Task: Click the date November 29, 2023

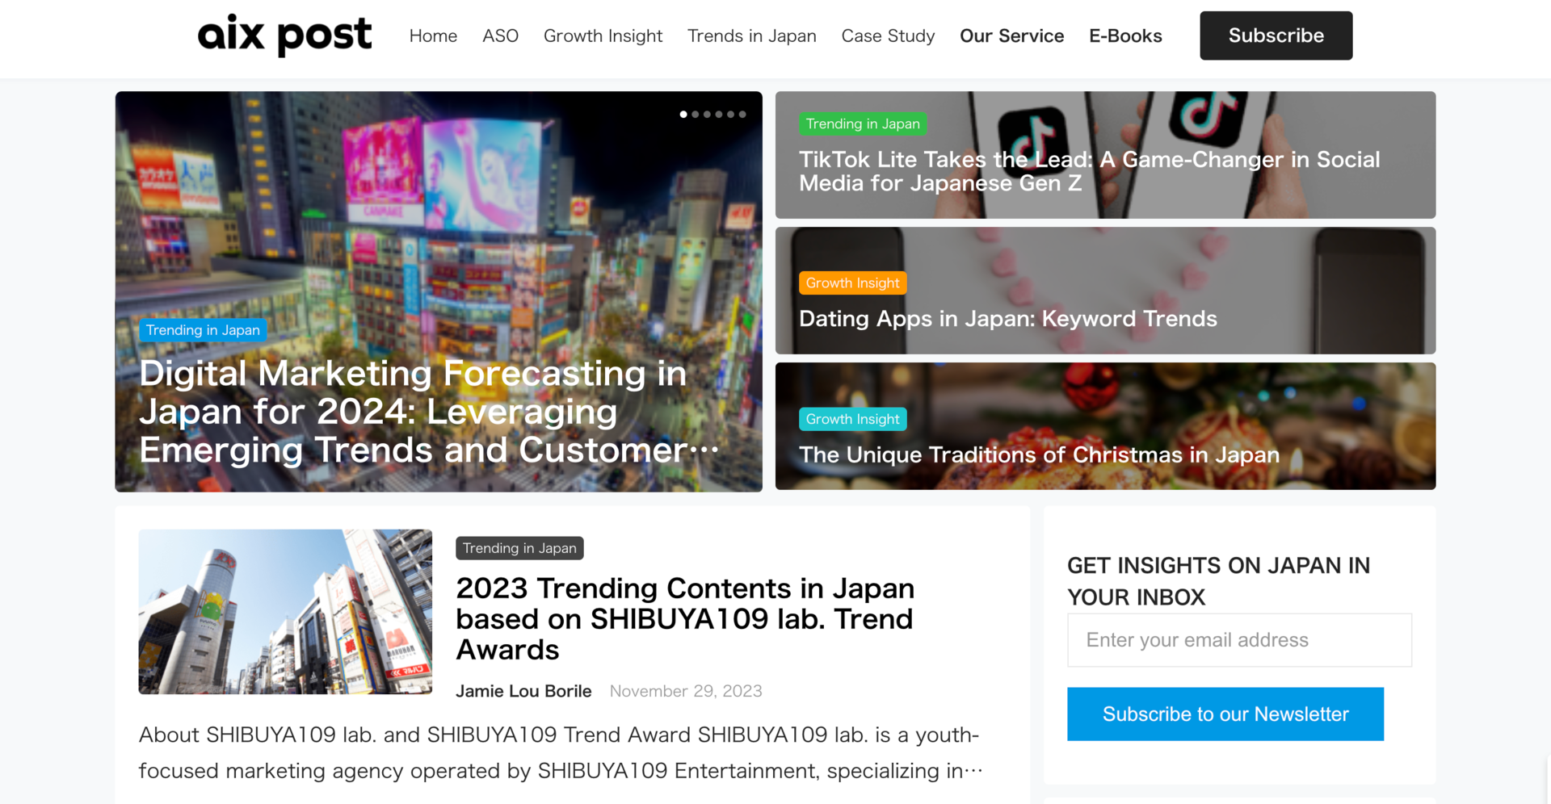Action: pyautogui.click(x=686, y=691)
